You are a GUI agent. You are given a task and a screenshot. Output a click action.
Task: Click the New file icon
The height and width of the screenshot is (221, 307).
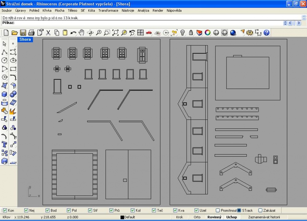(6, 32)
